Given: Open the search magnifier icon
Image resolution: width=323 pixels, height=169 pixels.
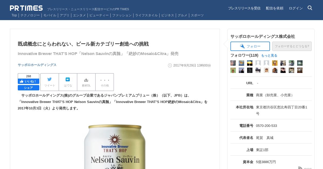Looking at the screenshot, I should pyautogui.click(x=310, y=8).
